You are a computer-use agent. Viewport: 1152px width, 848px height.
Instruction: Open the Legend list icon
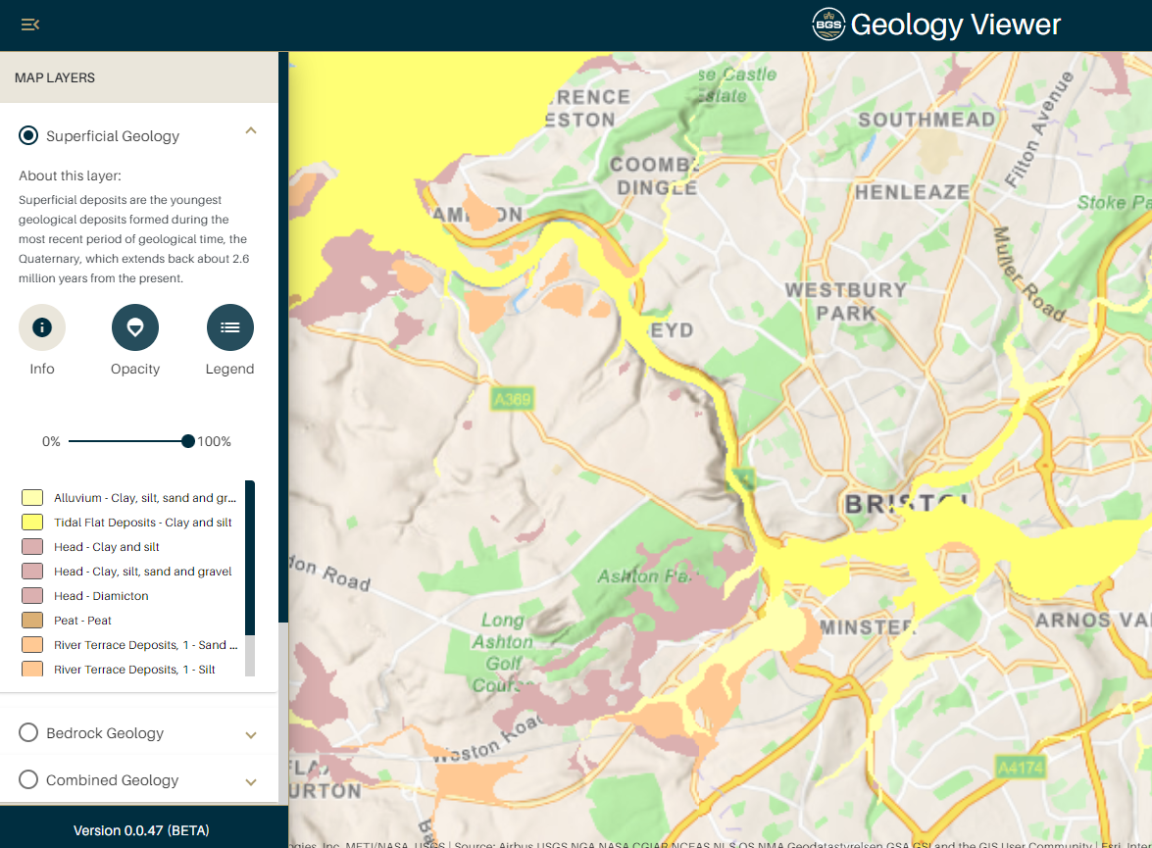pos(229,327)
